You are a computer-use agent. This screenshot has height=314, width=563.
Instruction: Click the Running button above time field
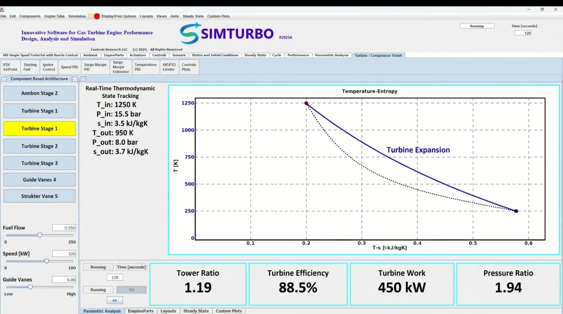pos(98,267)
